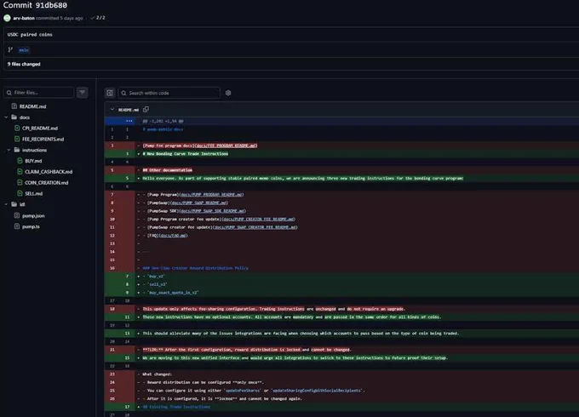Click the COIN_CREATION.md file icon

tap(20, 183)
